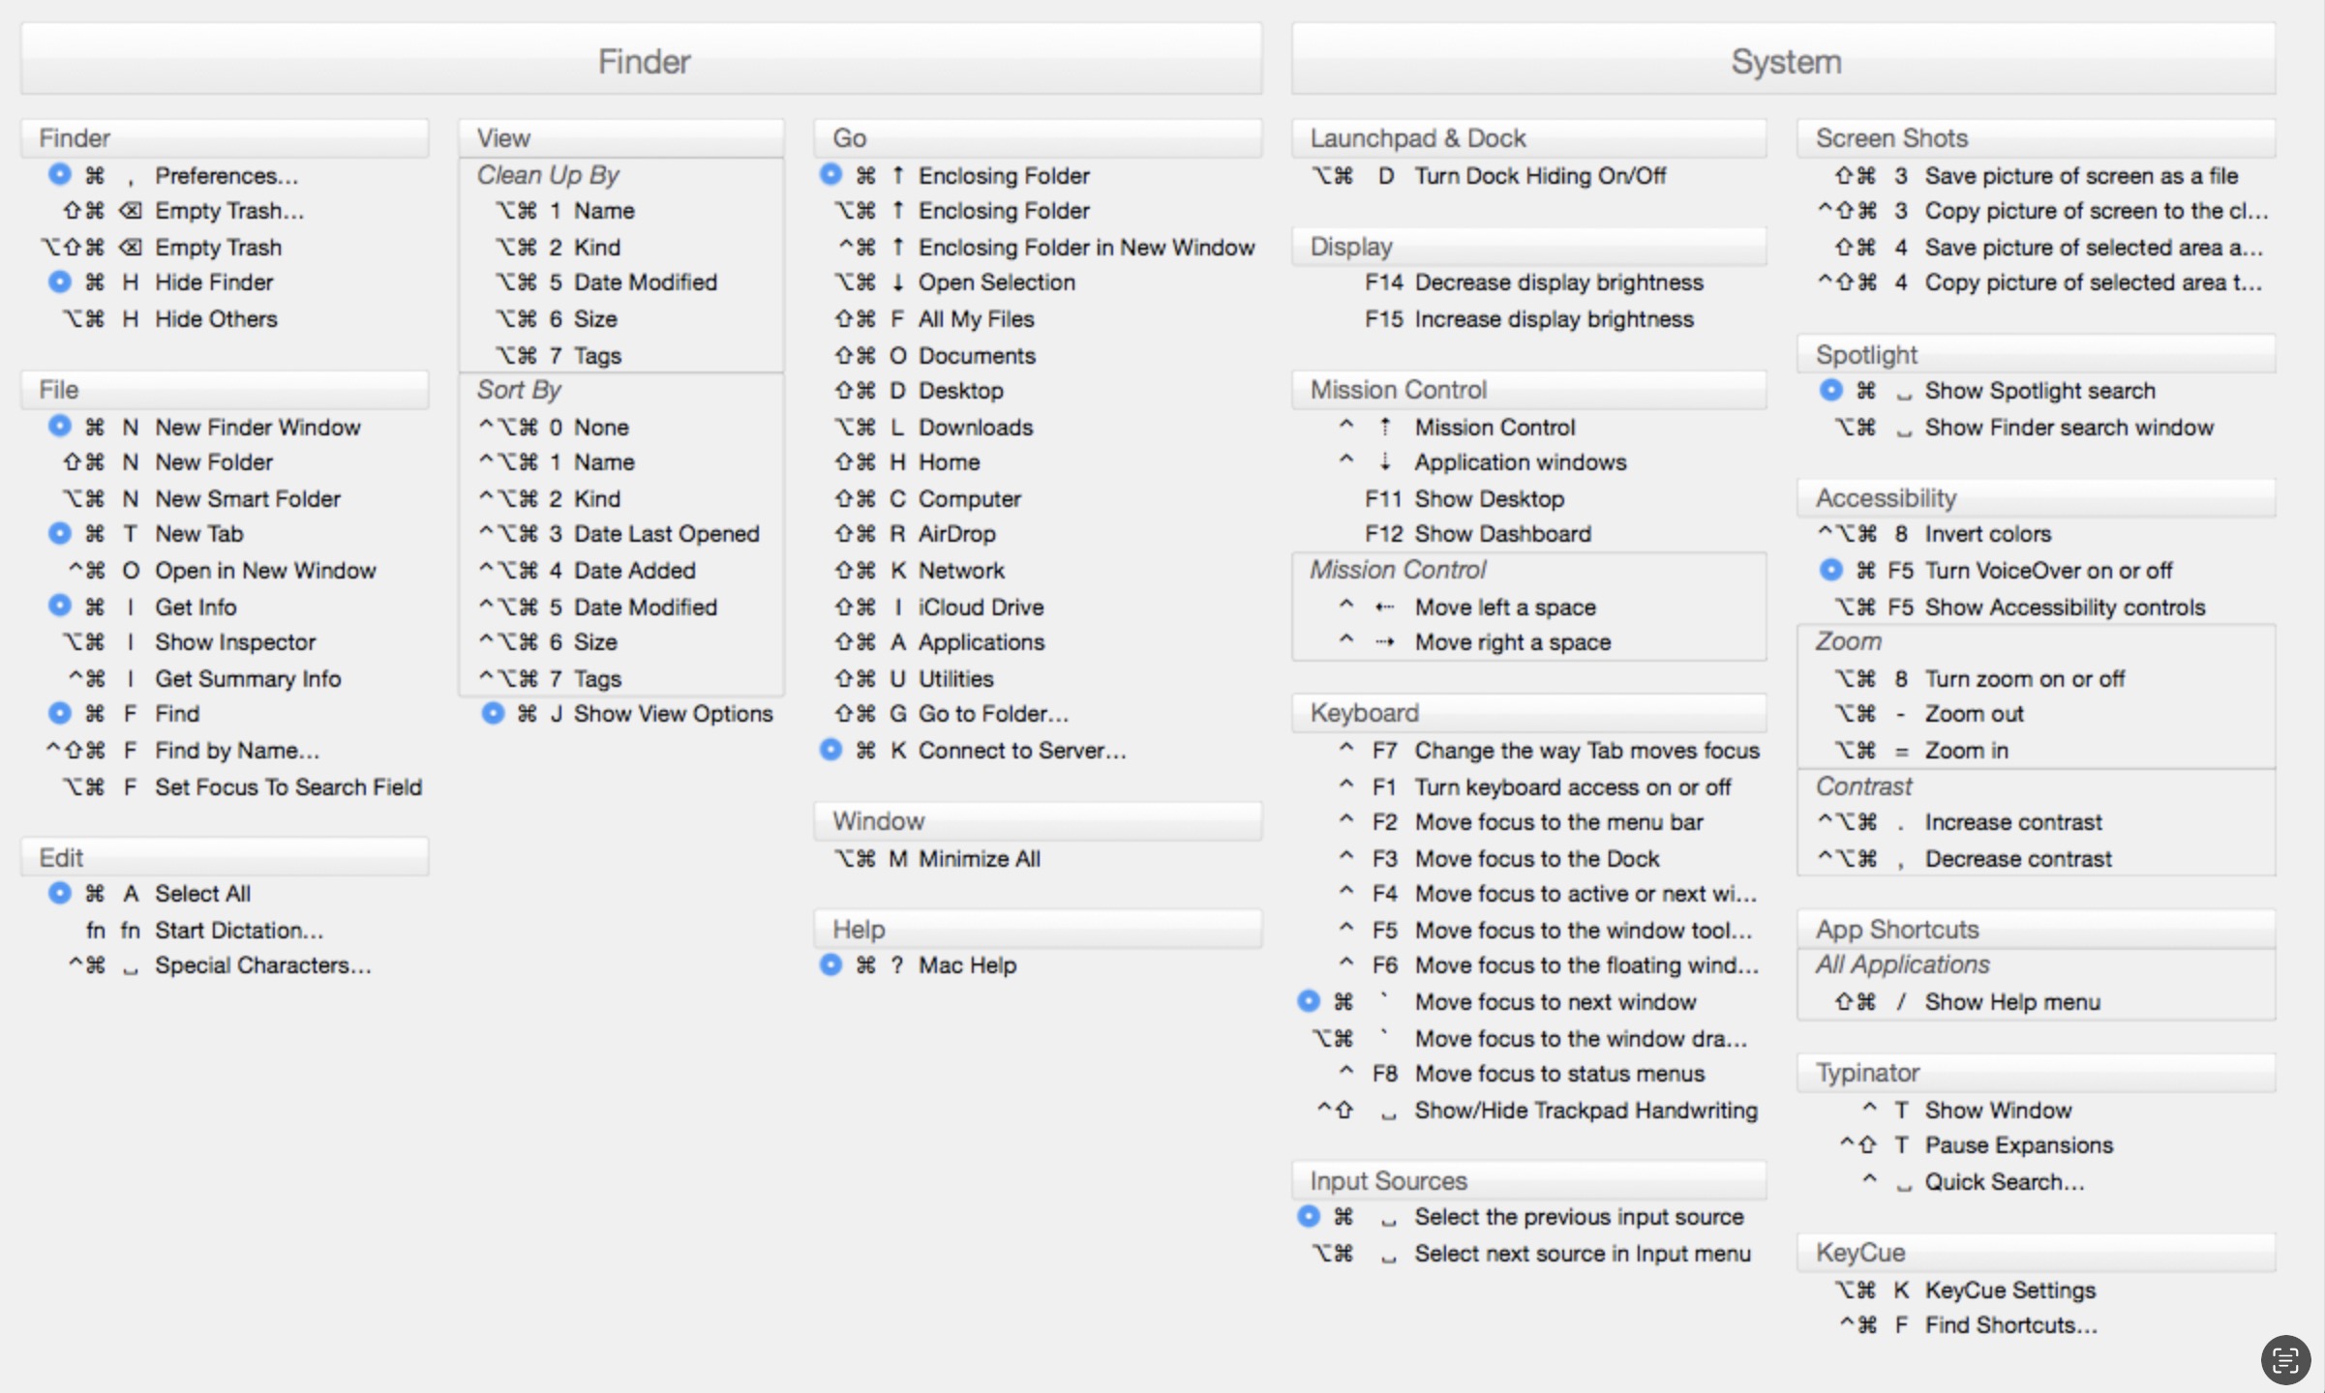Viewport: 2325px width, 1393px height.
Task: Click Find Shortcuts… under KeyCue
Action: (x=2010, y=1325)
